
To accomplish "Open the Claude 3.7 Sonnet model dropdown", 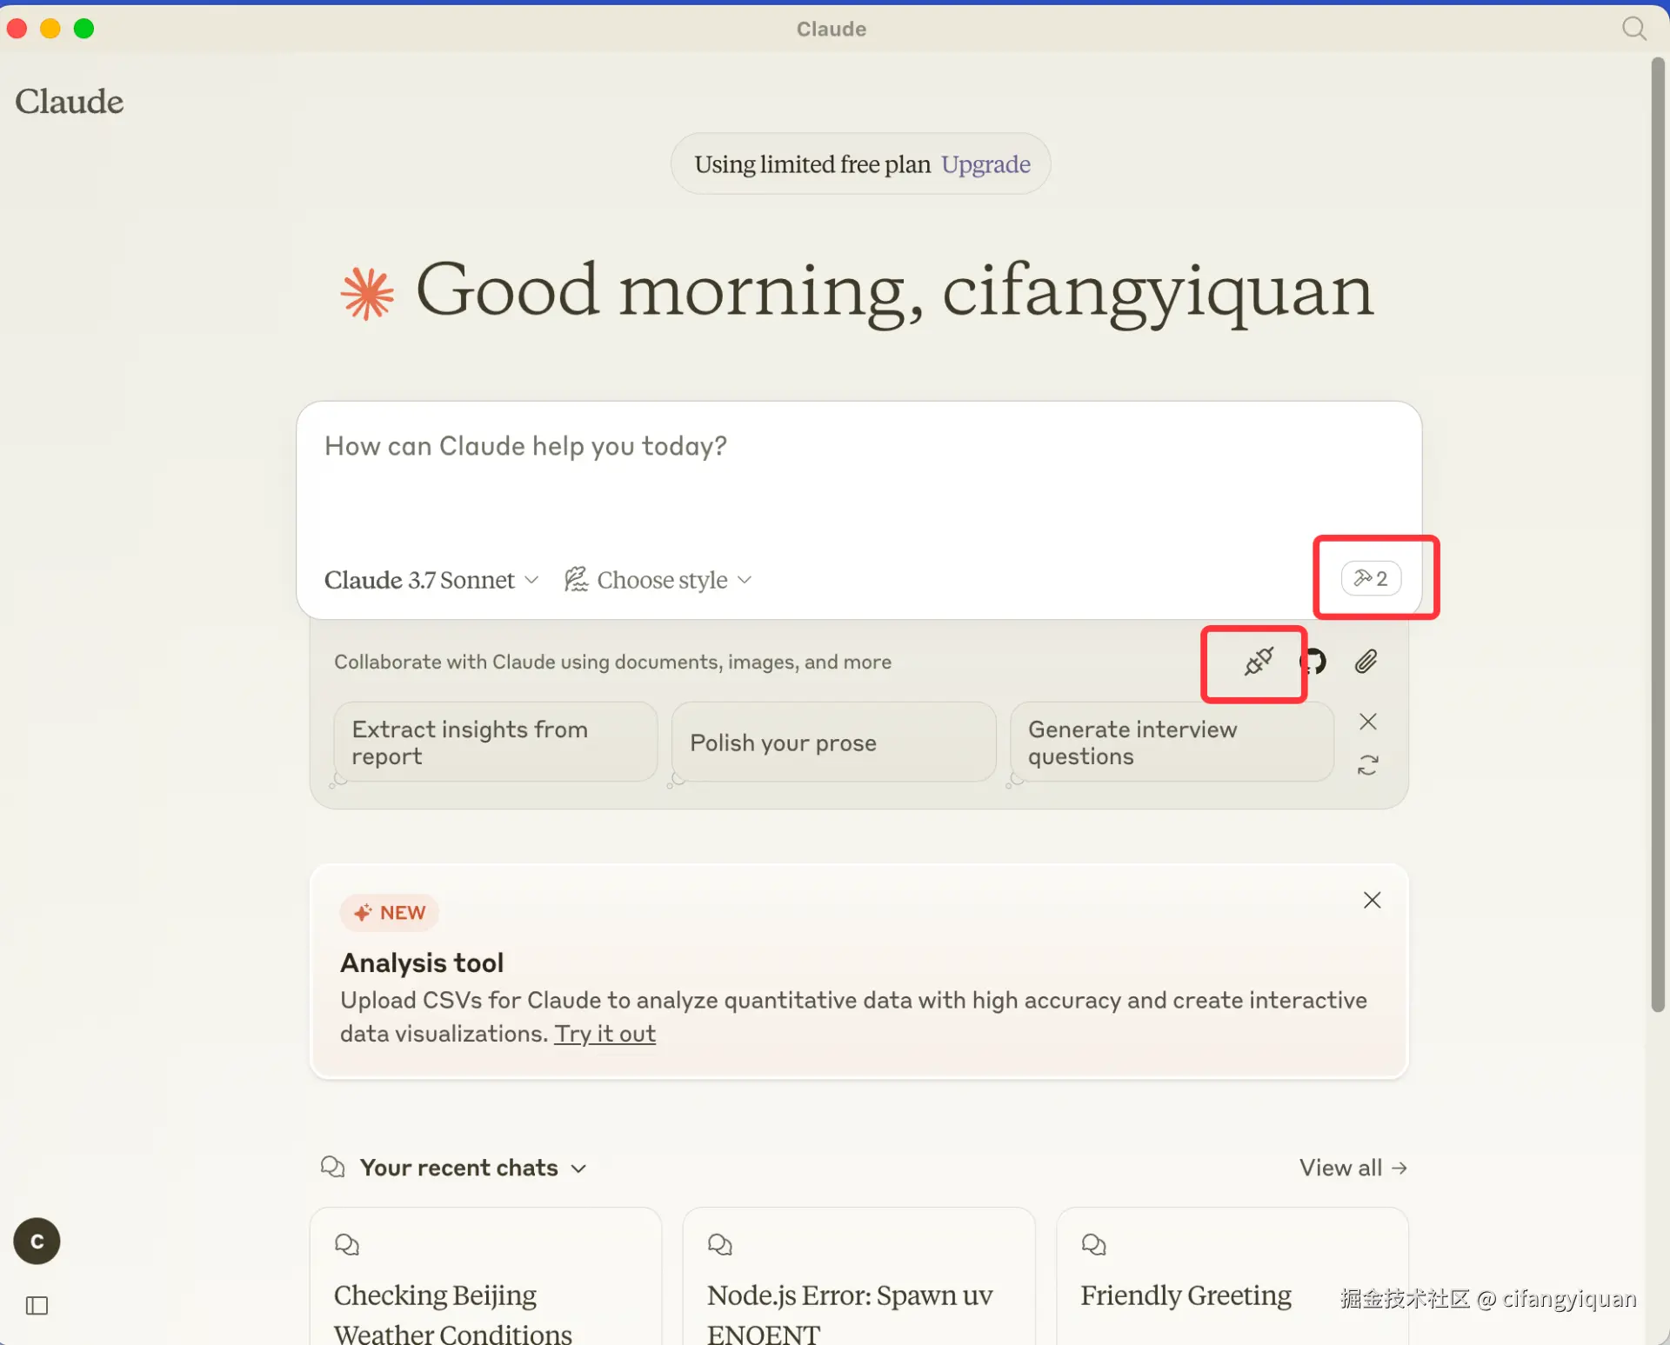I will tap(431, 580).
